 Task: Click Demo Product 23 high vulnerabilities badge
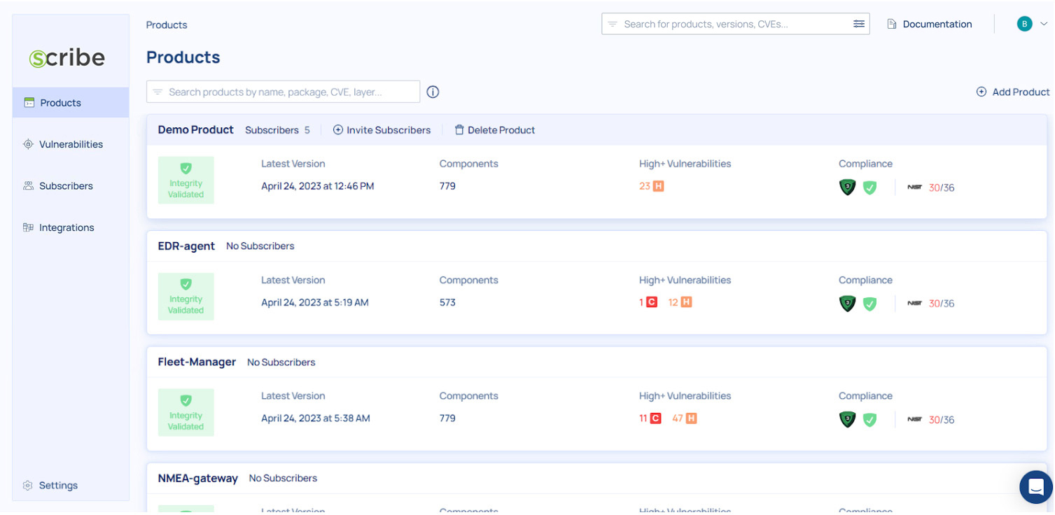652,186
